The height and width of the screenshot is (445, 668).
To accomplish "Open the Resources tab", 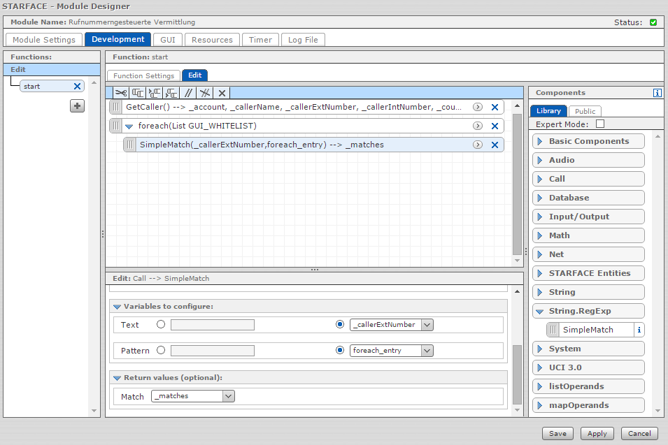I will point(212,40).
